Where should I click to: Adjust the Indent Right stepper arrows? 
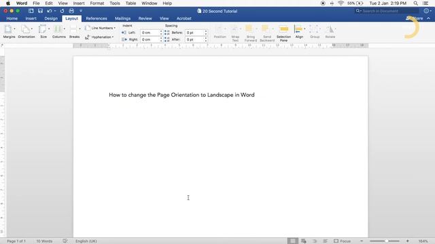click(x=161, y=39)
